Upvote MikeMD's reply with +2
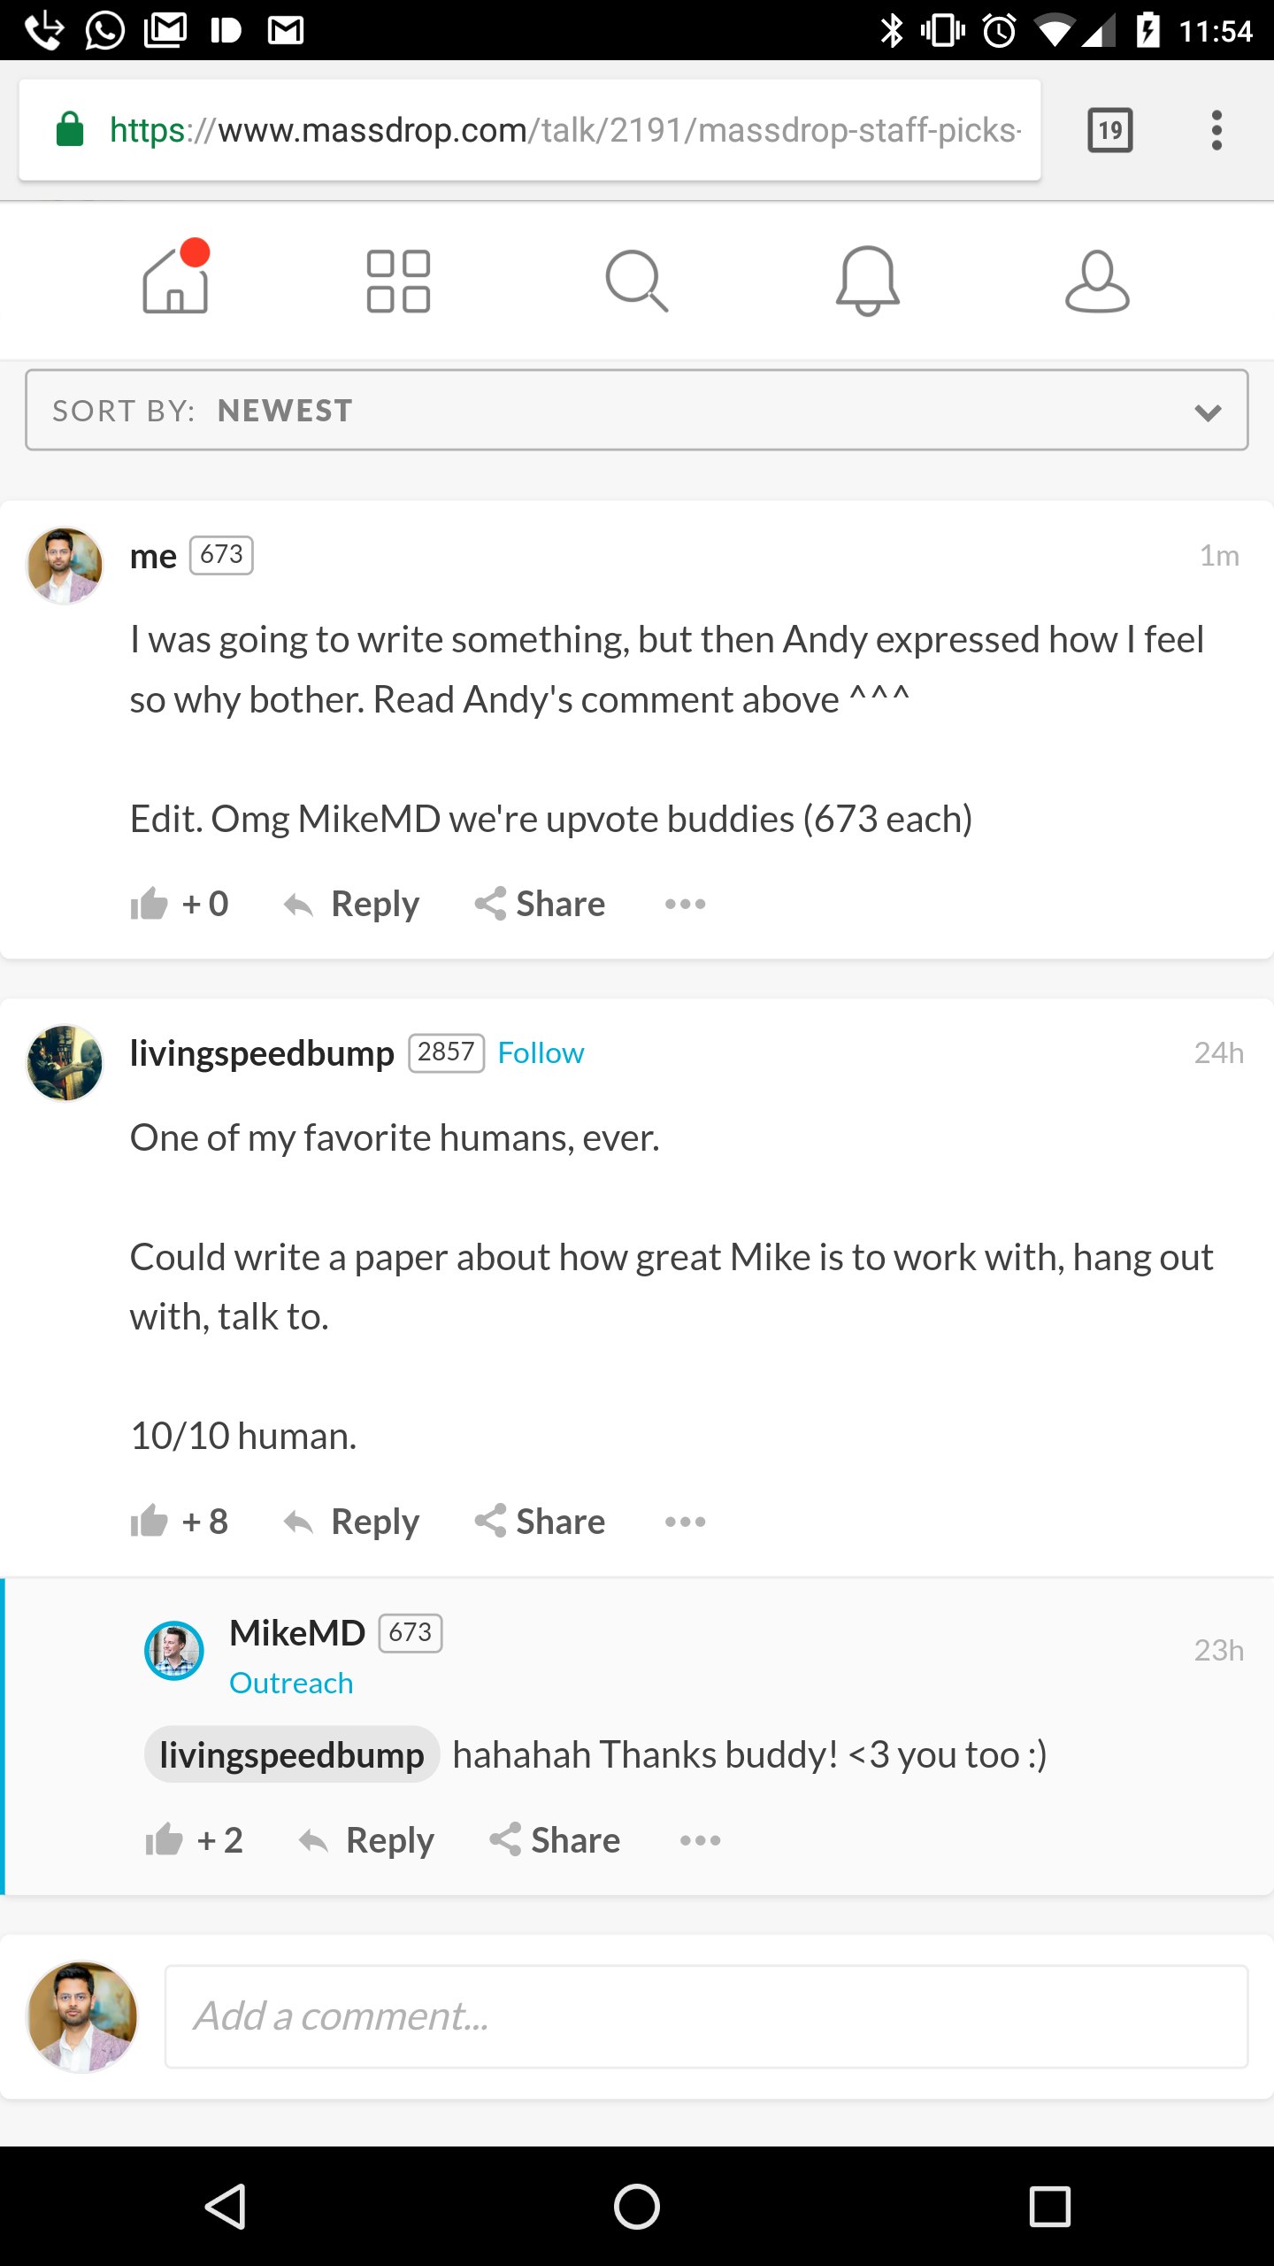Image resolution: width=1274 pixels, height=2266 pixels. [165, 1840]
